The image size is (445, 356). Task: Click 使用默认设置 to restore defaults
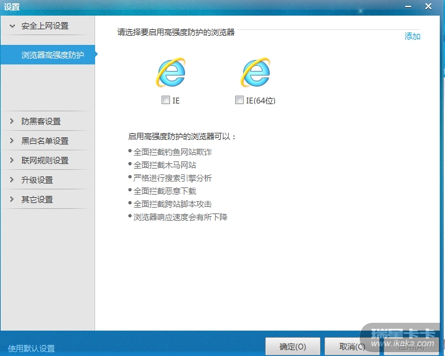[31, 348]
